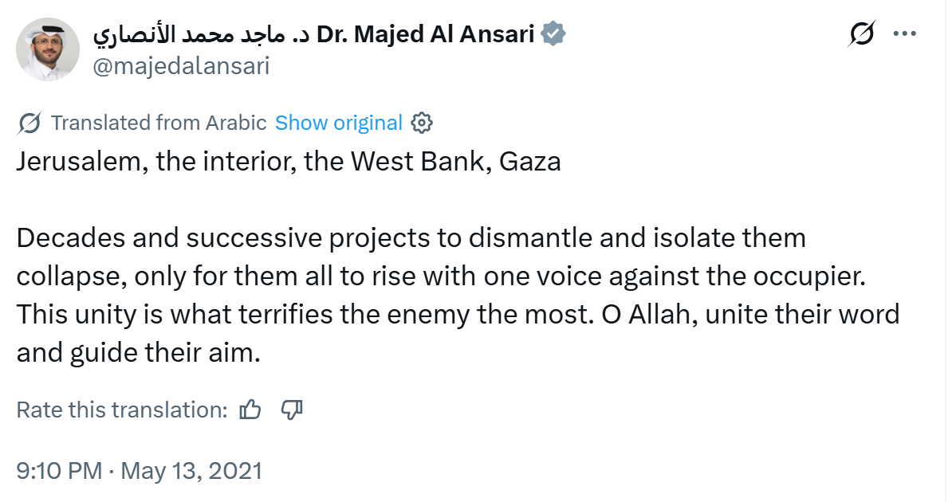952x502 pixels.
Task: Click the paragraph starting "Decades and successive projects"
Action: (411, 237)
